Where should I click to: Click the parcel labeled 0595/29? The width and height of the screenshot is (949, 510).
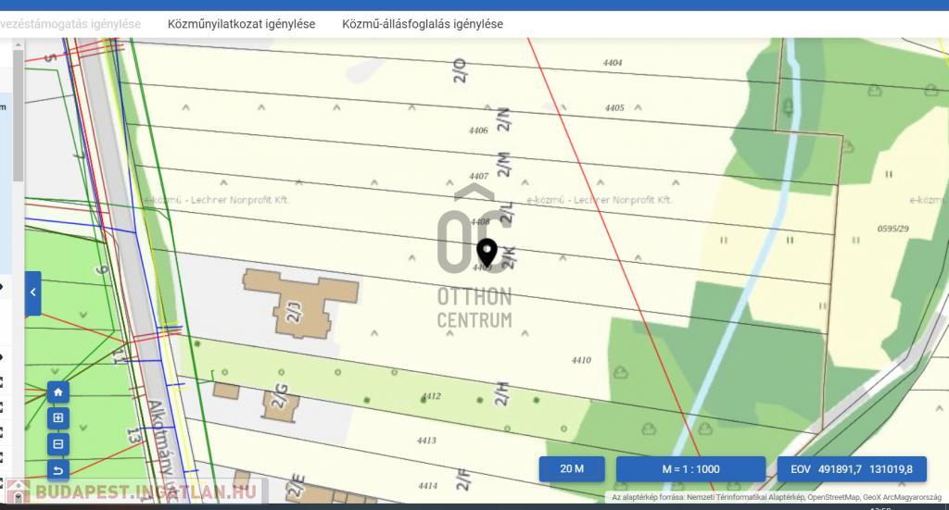tap(892, 228)
